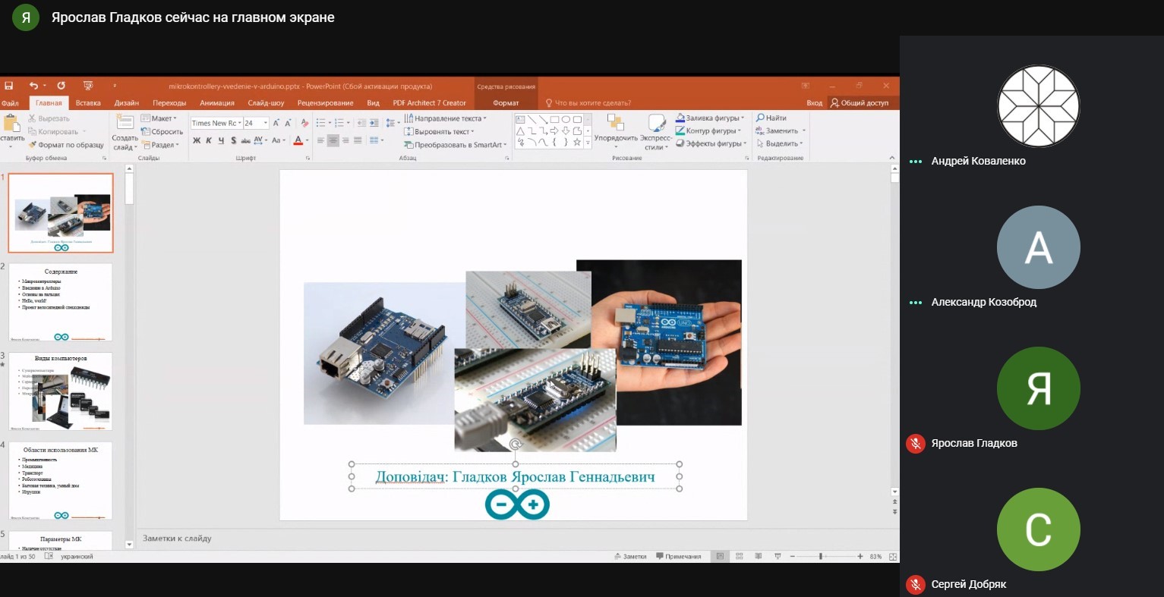The image size is (1164, 597).
Task: Clear all formatting with the eraser A icon
Action: pyautogui.click(x=304, y=122)
